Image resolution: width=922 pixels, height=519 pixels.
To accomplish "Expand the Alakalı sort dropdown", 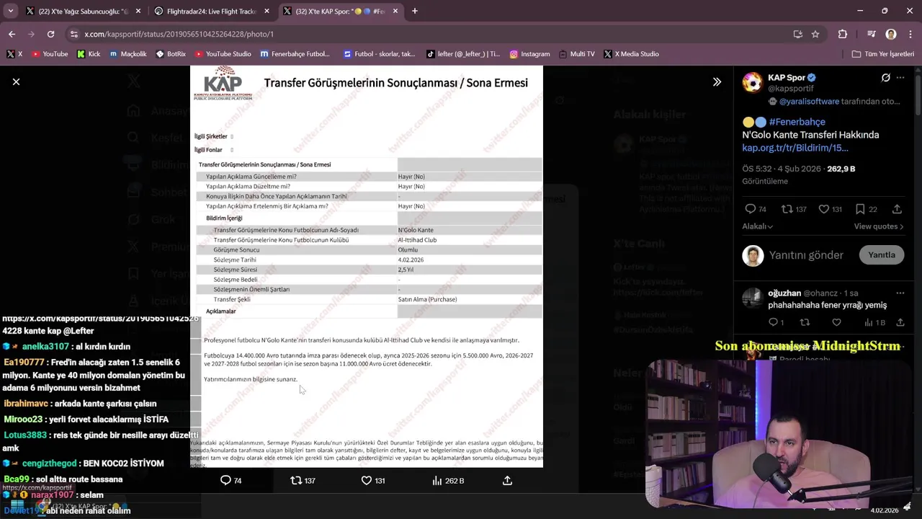I will coord(758,226).
